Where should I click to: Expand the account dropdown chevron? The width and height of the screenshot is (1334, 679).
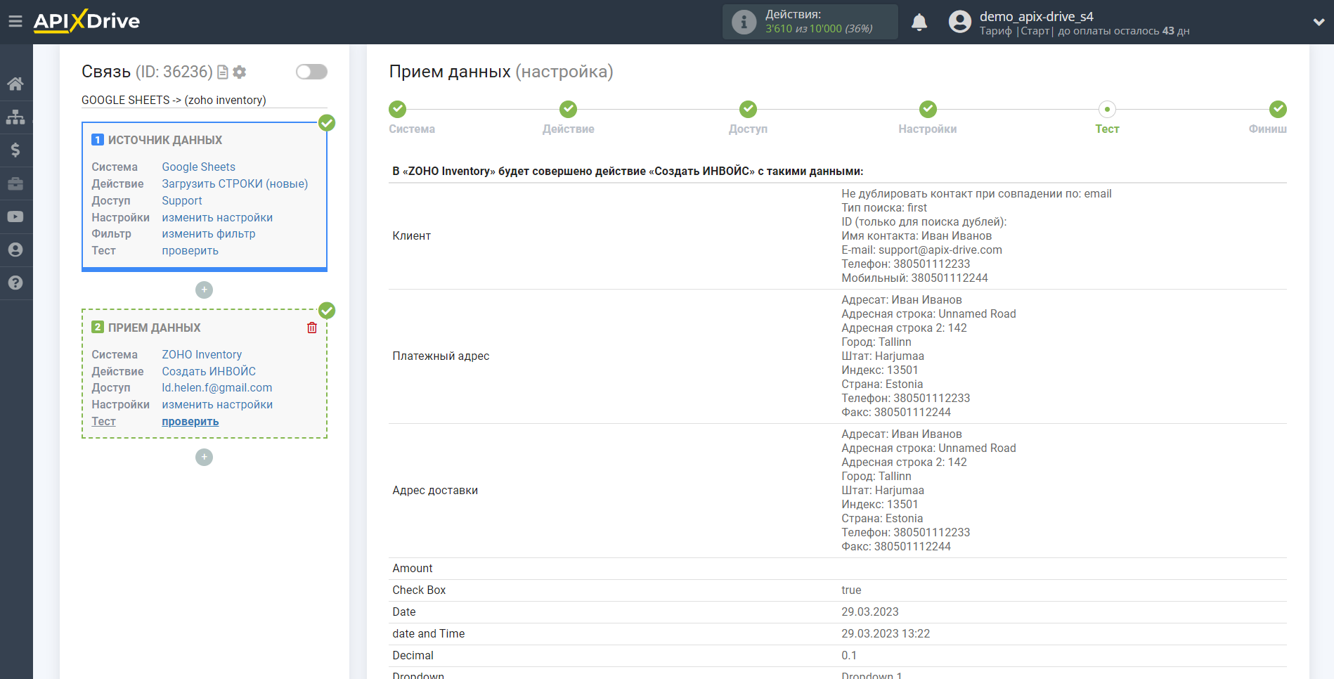tap(1319, 22)
